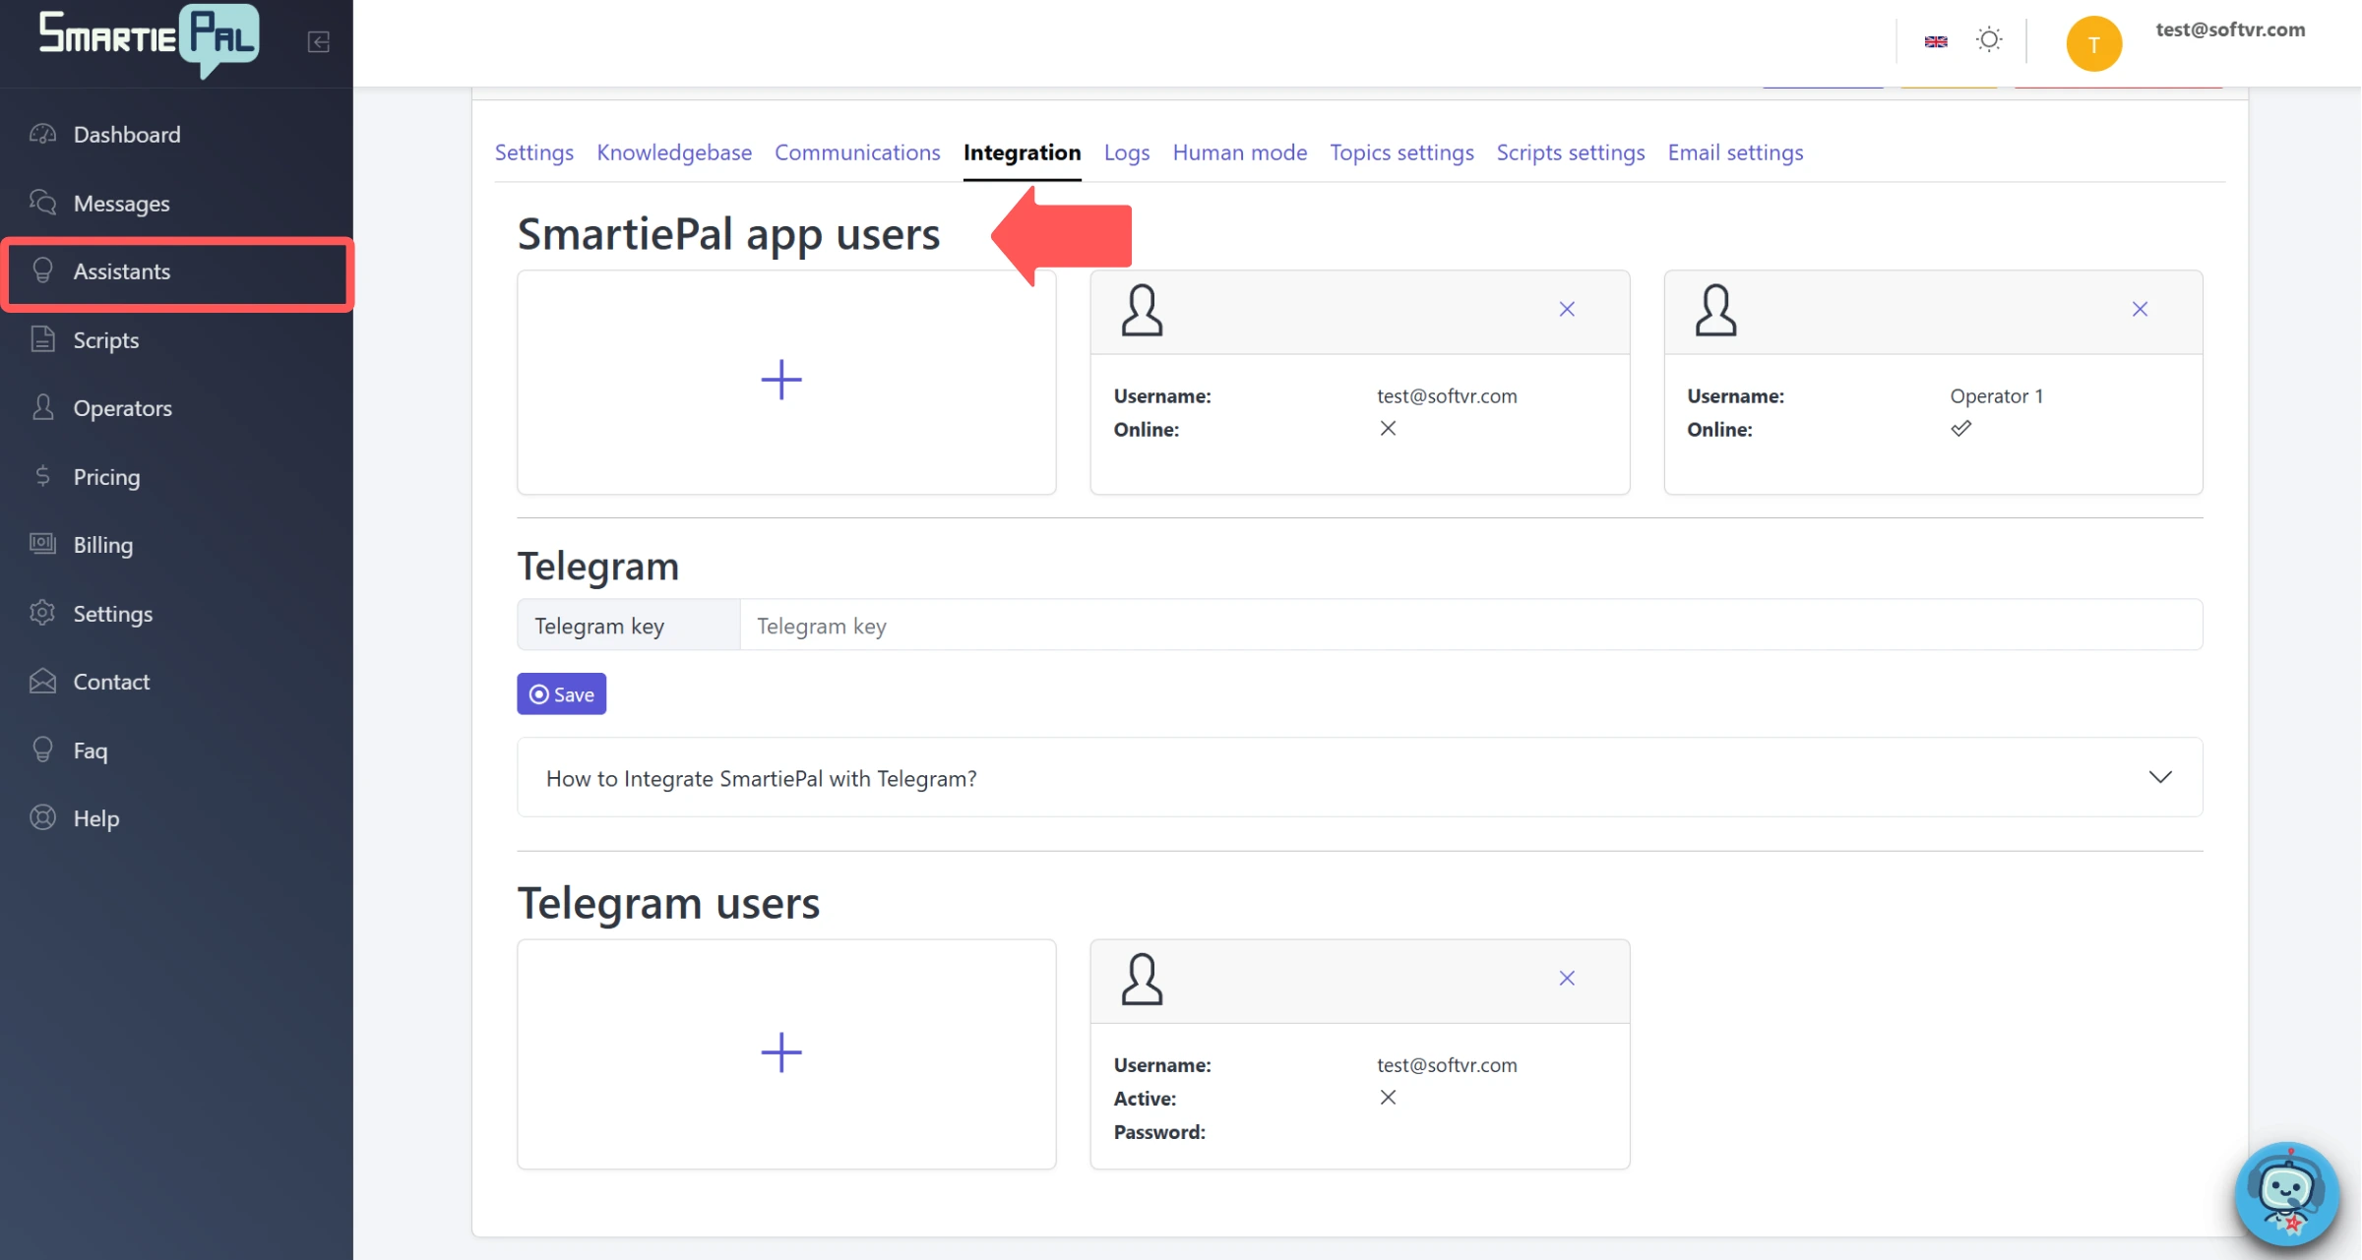
Task: Go to Messages in the sidebar
Action: pos(121,204)
